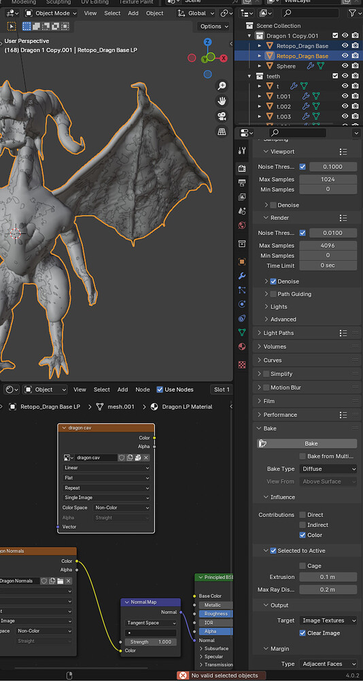
Task: Open the viewport Object menu
Action: pyautogui.click(x=155, y=13)
